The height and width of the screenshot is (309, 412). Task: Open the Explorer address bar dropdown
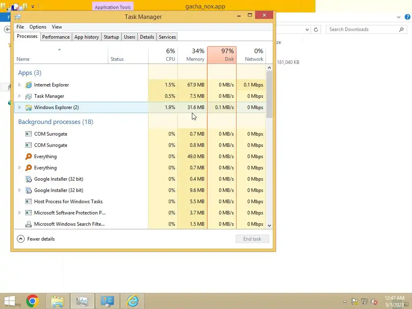307,29
